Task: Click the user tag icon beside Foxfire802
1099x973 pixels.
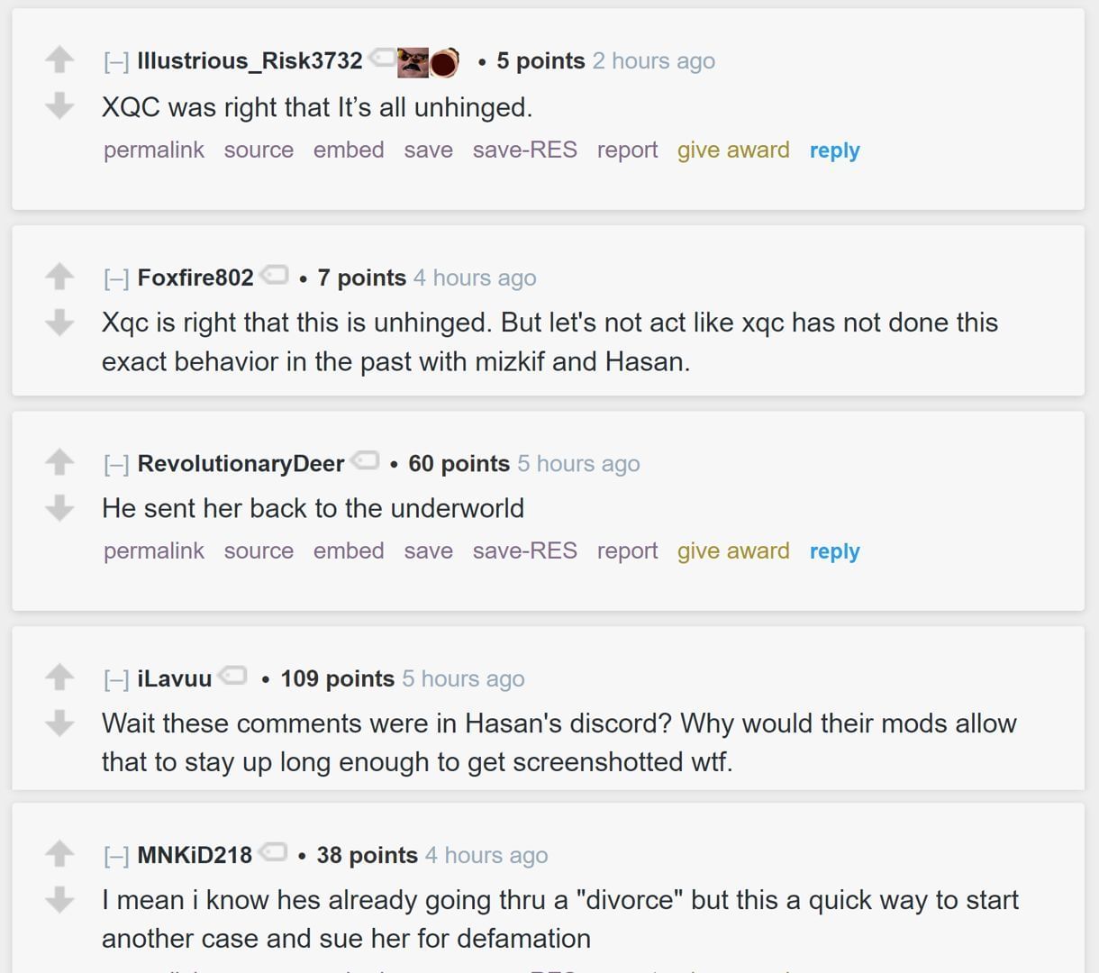Action: (275, 275)
